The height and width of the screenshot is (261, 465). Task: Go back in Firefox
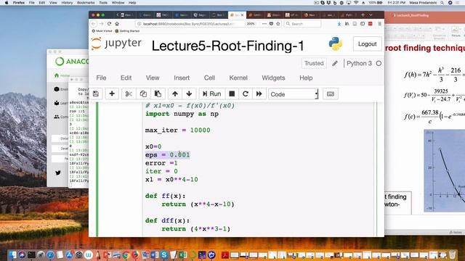[94, 24]
